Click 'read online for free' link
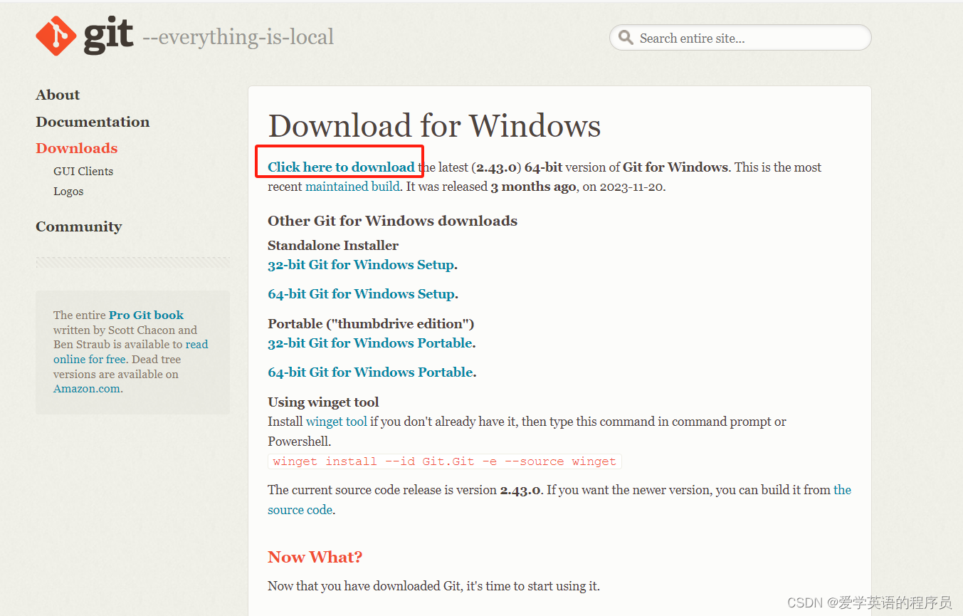Image resolution: width=963 pixels, height=616 pixels. 131,352
